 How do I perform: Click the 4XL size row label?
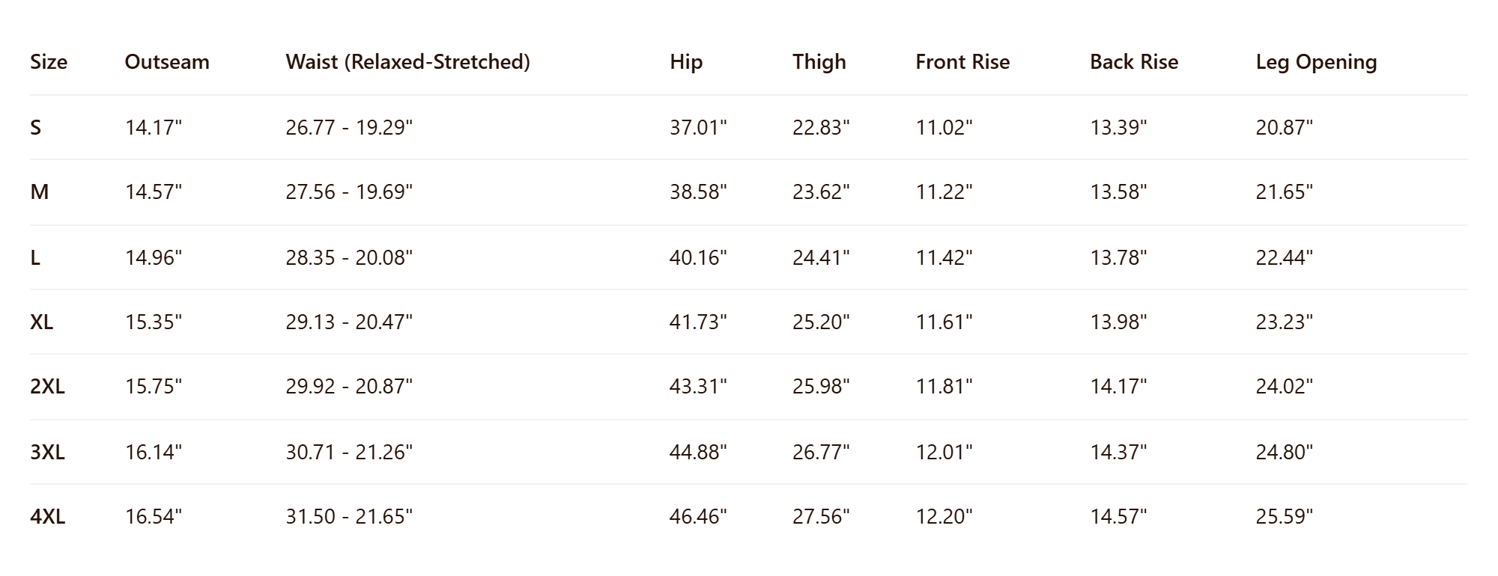coord(47,516)
